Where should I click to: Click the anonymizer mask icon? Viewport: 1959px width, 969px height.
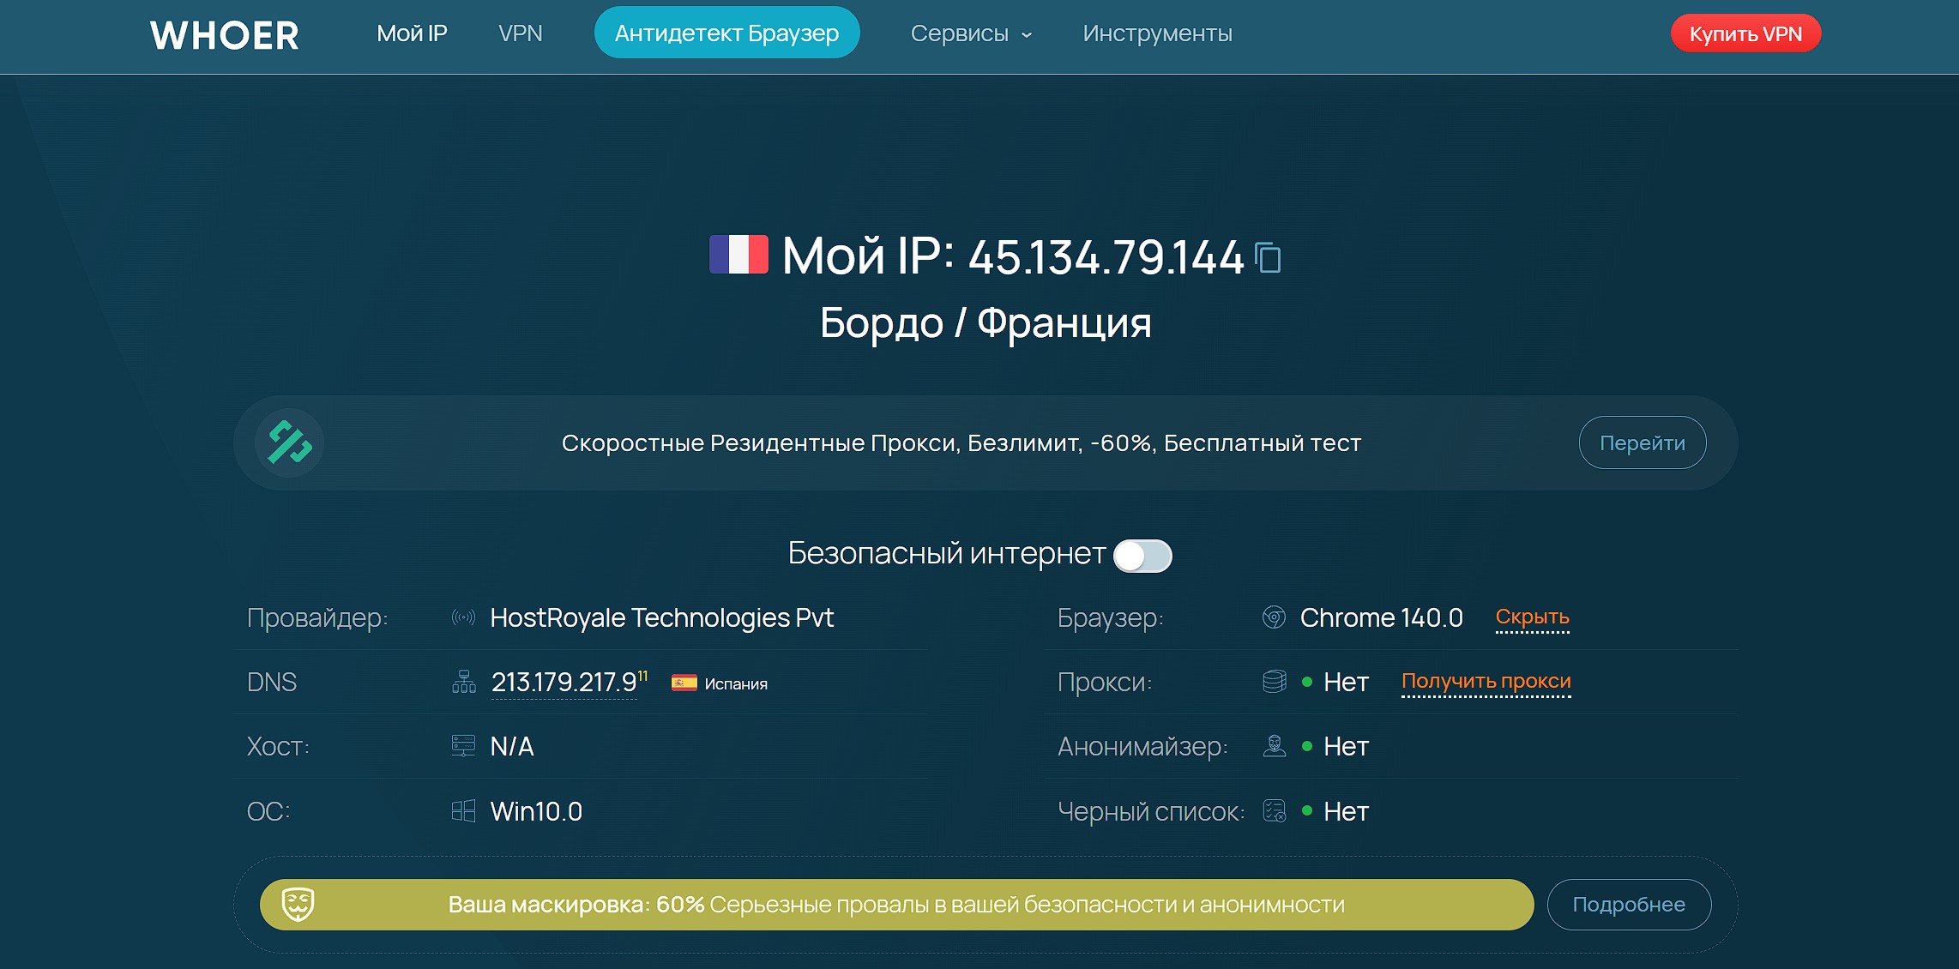tap(1275, 746)
